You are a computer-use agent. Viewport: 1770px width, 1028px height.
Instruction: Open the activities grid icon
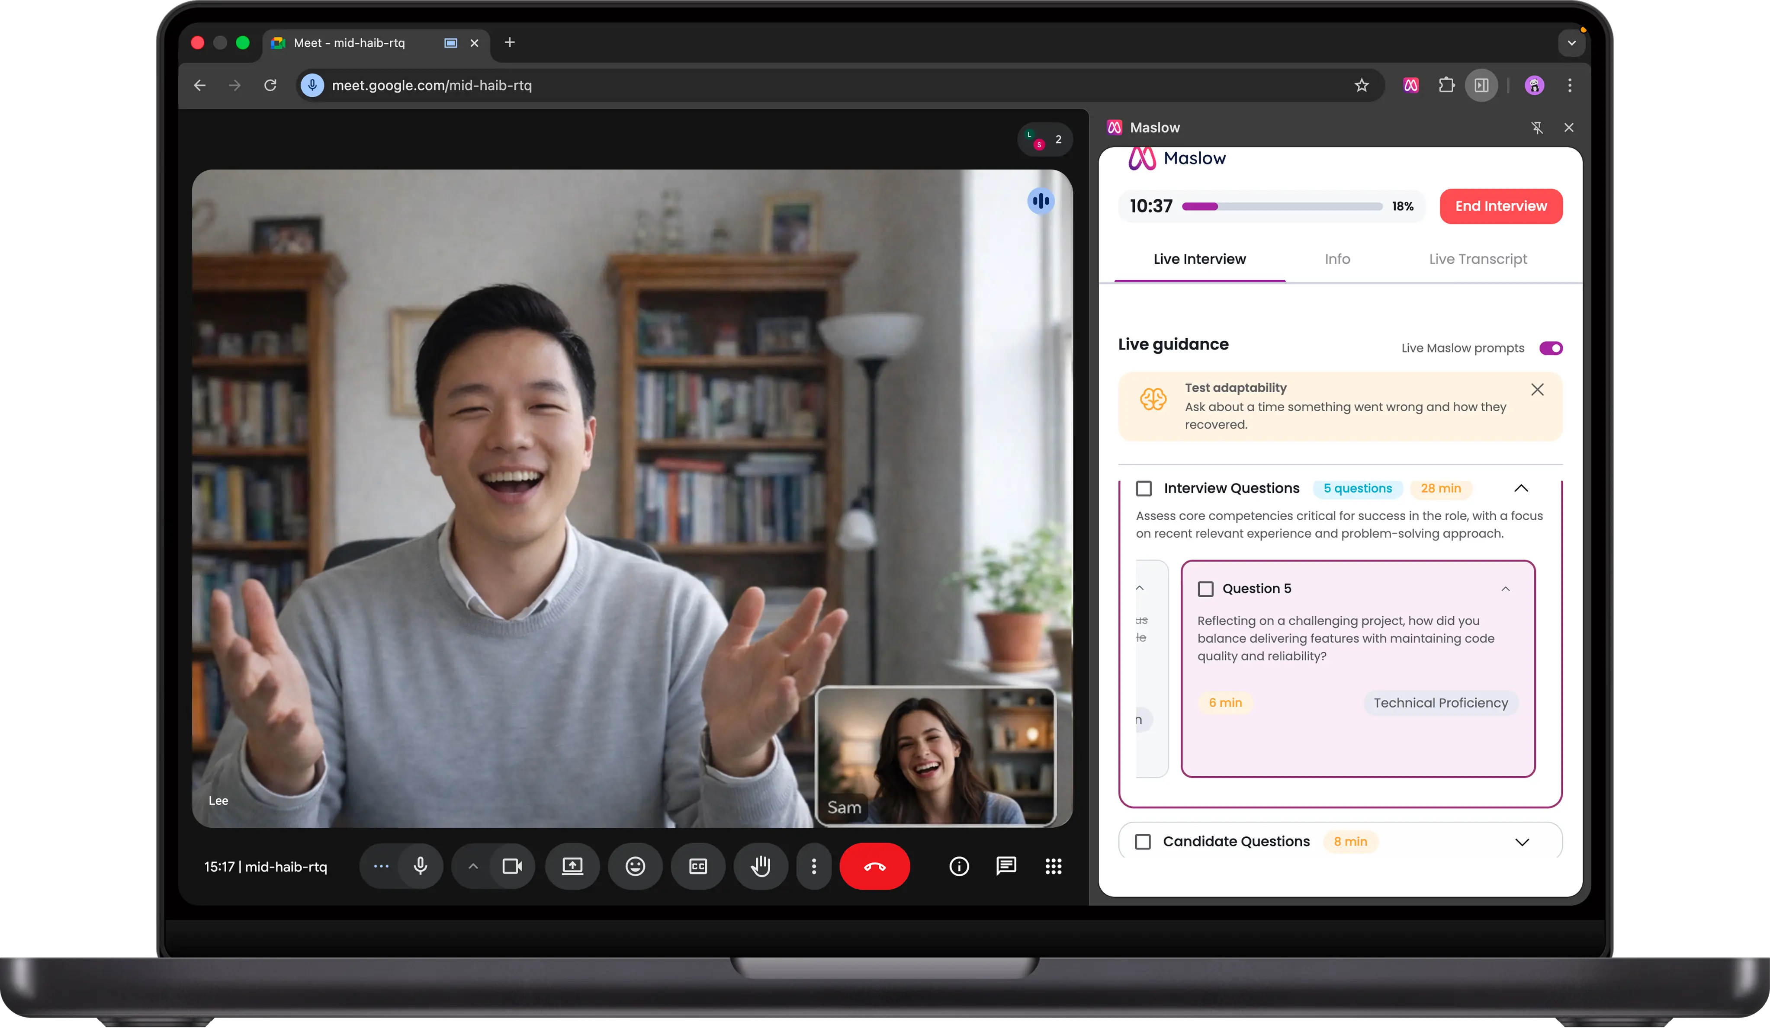pos(1053,866)
